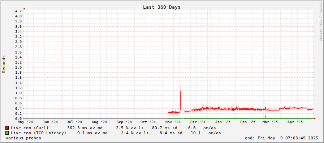Click the "Jan '25" x-axis label
Image resolution: width=324 pixels, height=143 pixels.
tap(223, 122)
